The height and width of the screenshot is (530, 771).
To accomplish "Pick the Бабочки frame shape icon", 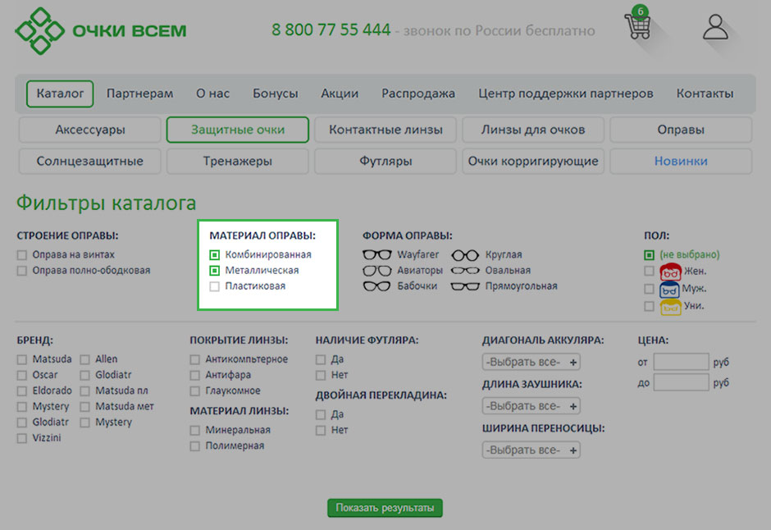I will point(377,286).
